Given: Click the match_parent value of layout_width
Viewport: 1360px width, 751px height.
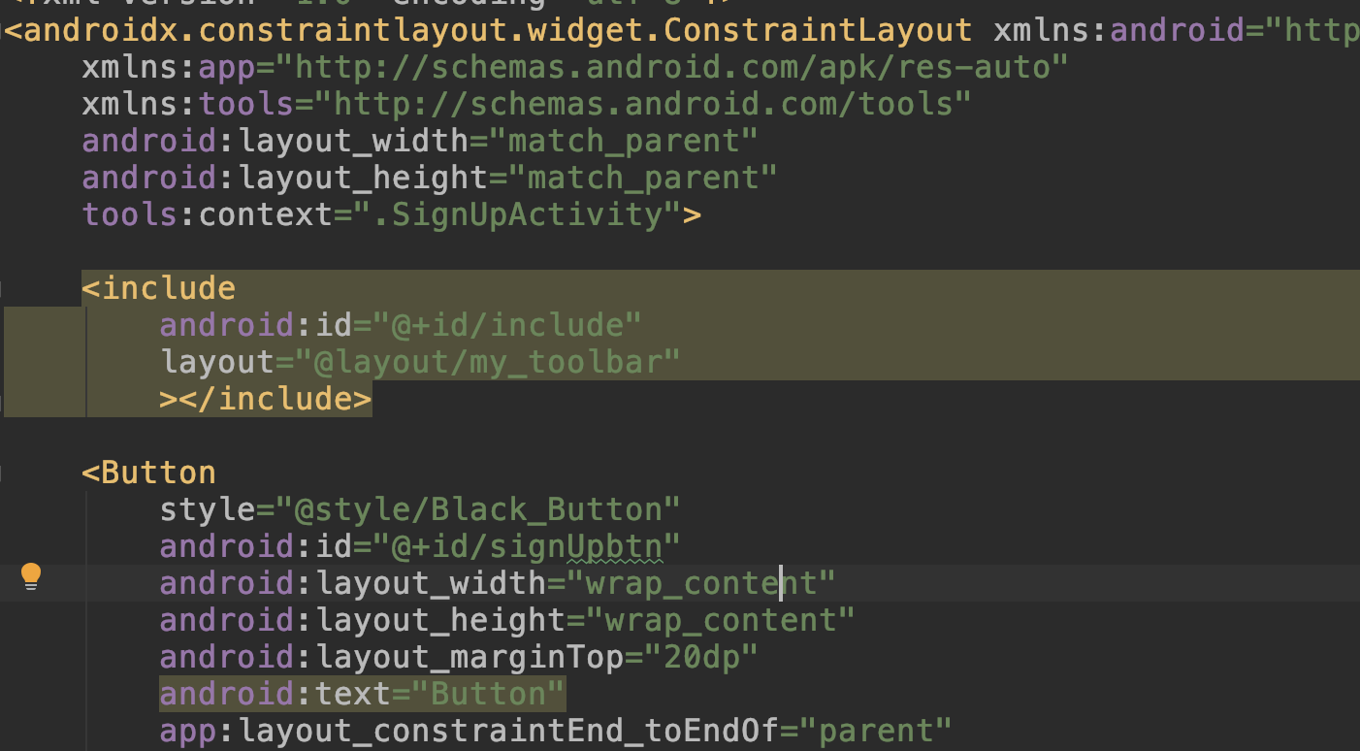Looking at the screenshot, I should (631, 142).
